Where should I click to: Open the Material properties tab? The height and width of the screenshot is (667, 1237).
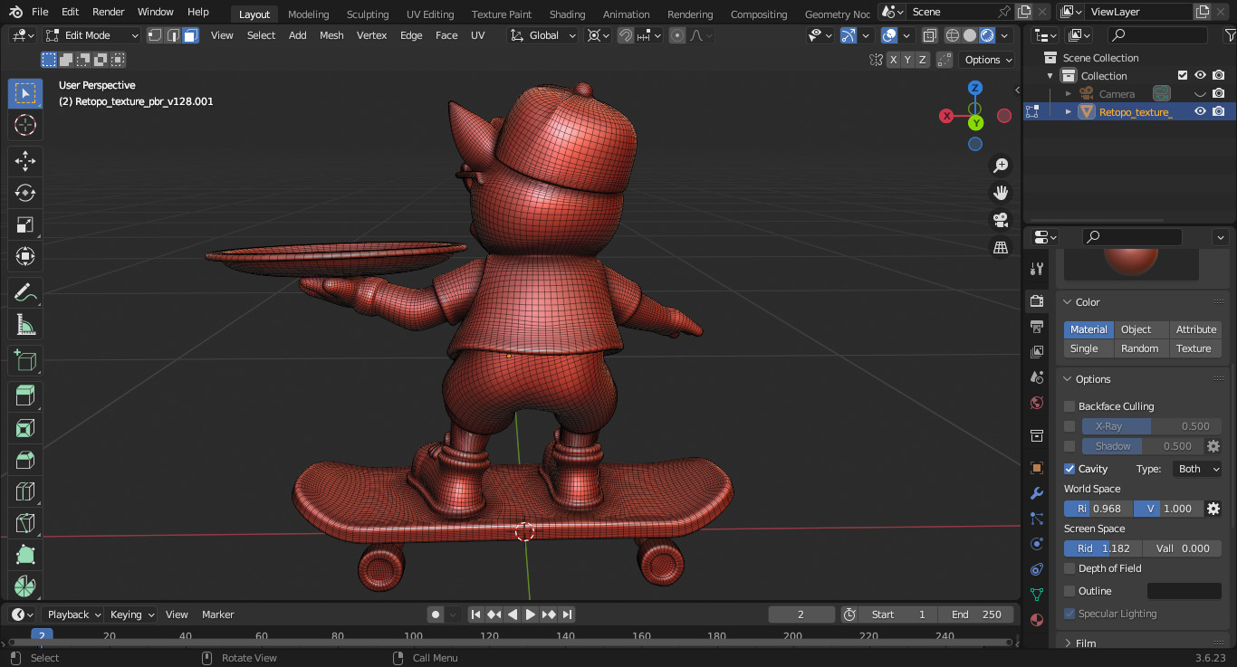1037,620
